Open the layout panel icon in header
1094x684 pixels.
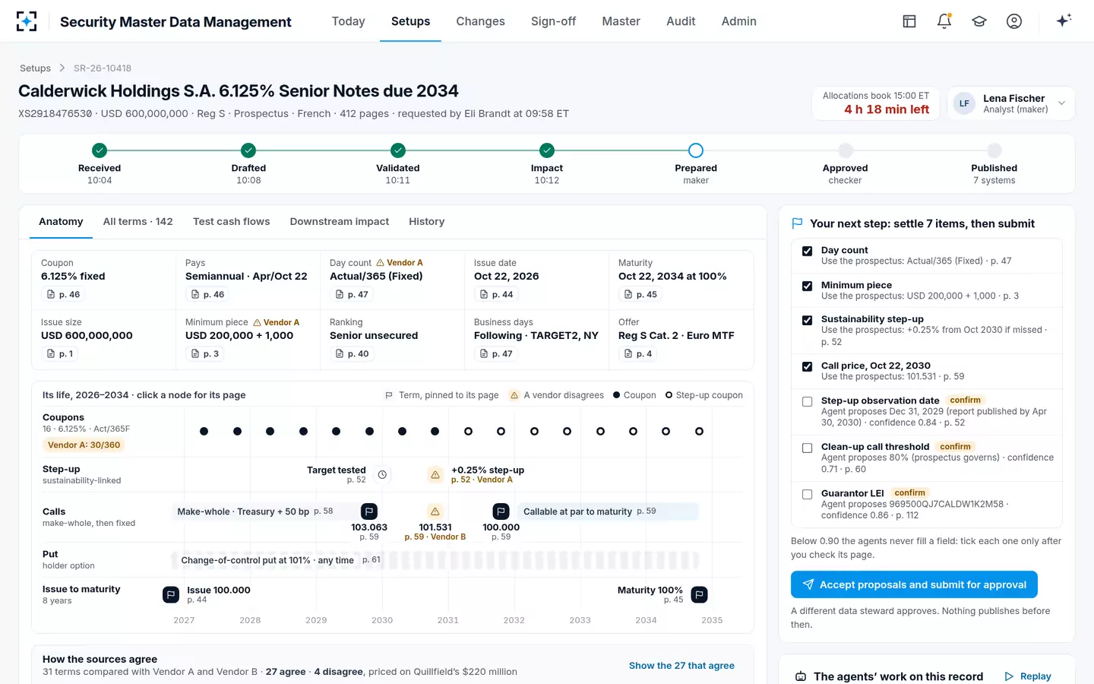pyautogui.click(x=909, y=21)
